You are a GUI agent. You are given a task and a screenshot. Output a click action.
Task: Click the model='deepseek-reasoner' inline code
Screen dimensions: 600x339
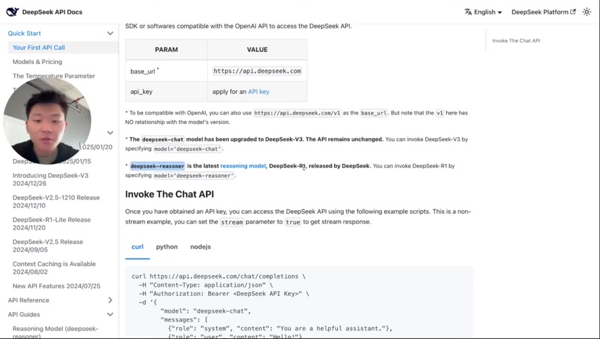[194, 176]
